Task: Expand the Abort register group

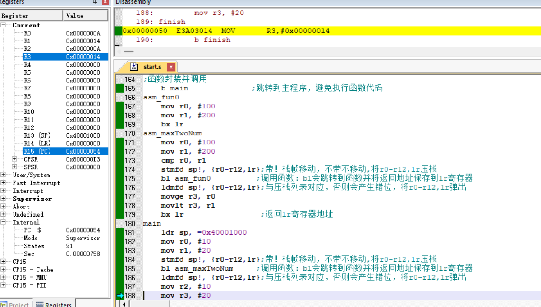Action: click(3, 206)
